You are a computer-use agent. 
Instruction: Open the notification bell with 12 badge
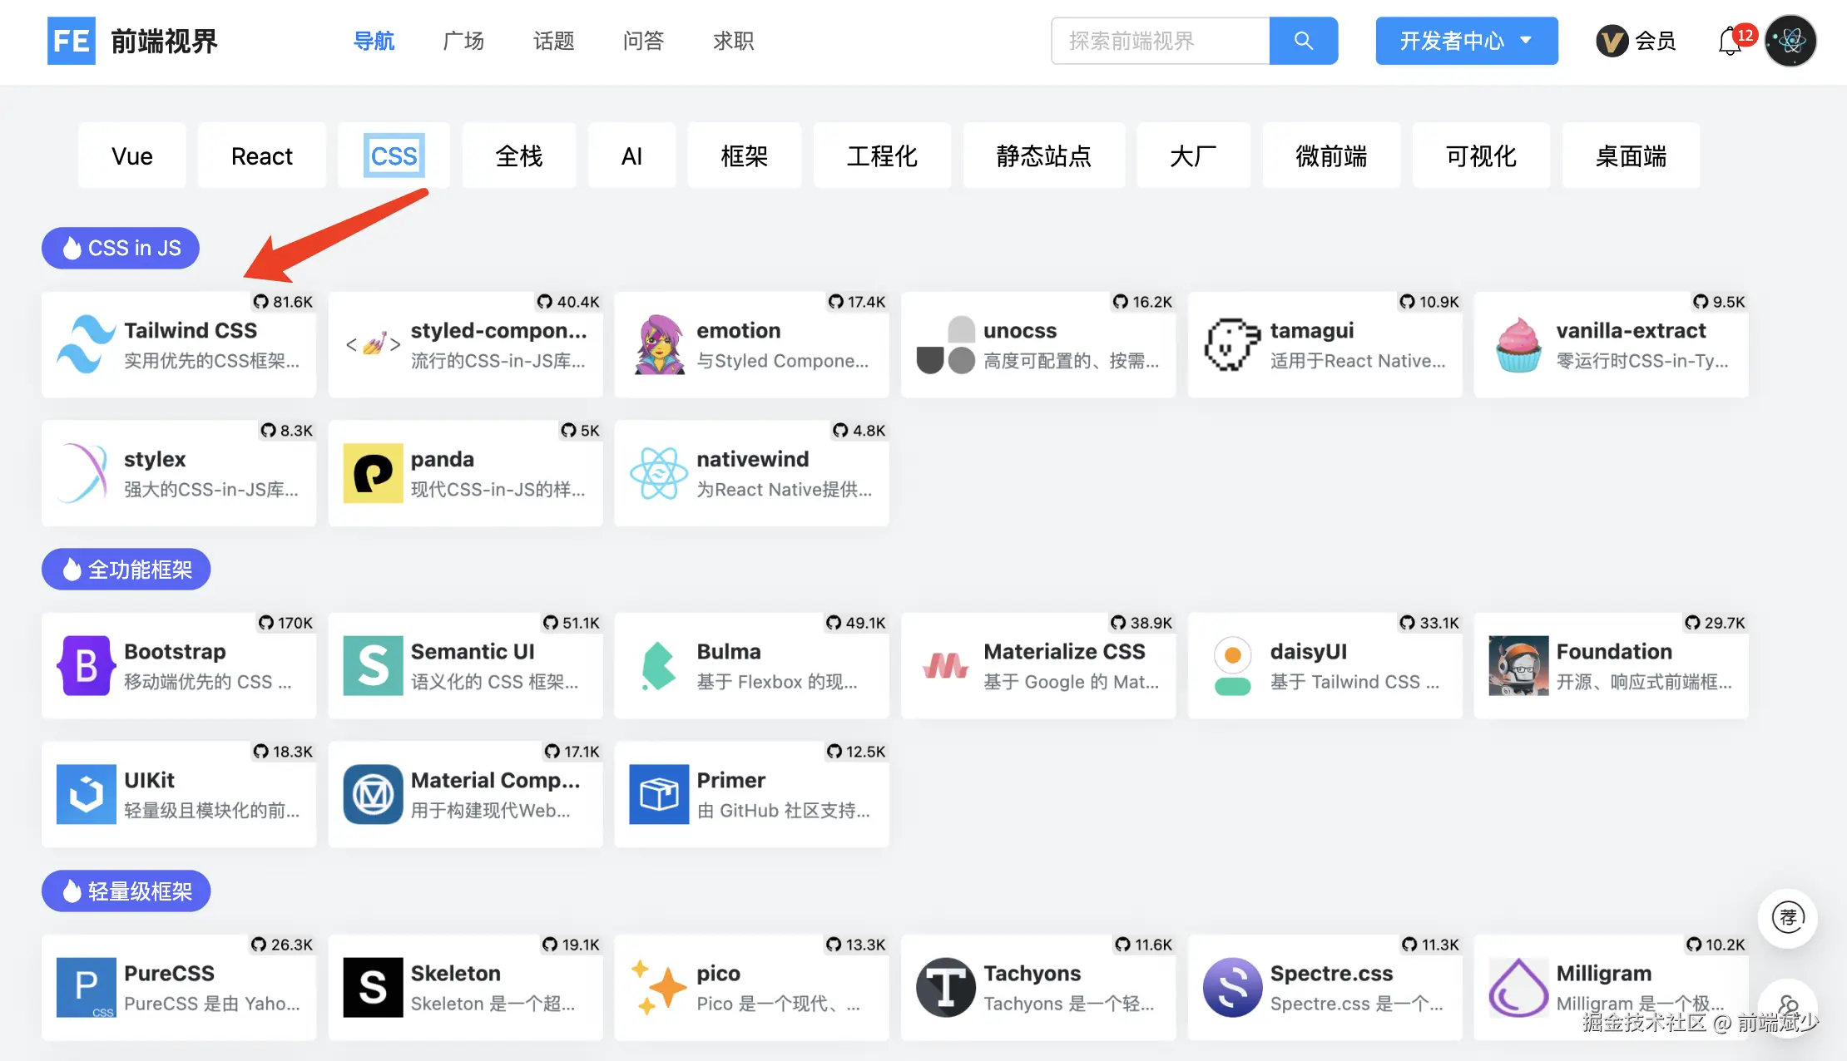point(1730,41)
